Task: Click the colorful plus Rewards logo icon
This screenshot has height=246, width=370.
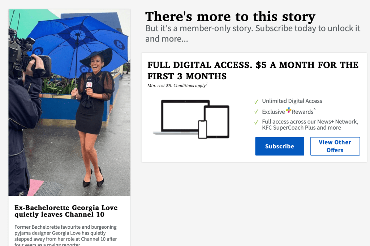Action: tap(289, 110)
